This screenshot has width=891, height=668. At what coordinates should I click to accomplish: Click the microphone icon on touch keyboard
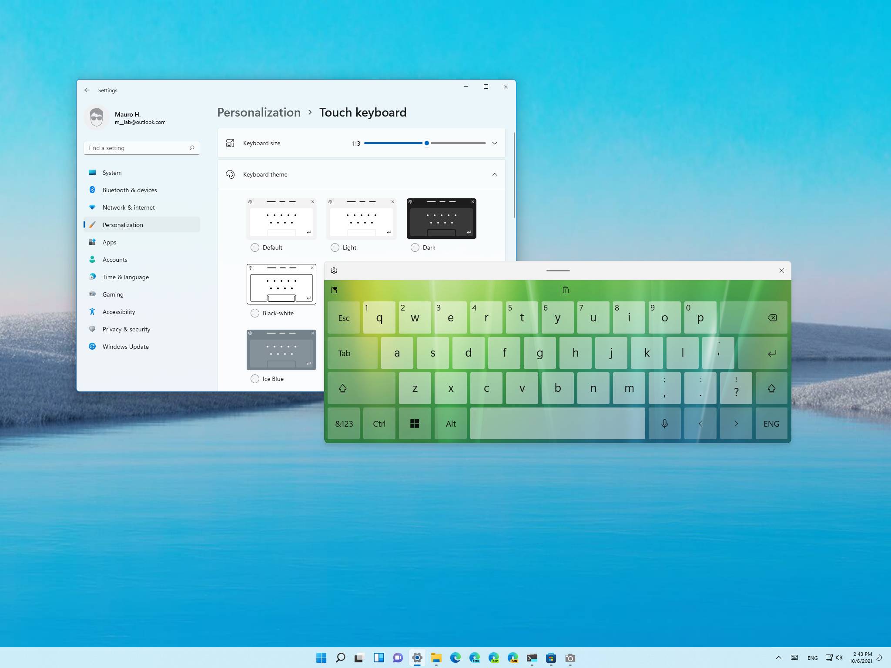click(664, 423)
